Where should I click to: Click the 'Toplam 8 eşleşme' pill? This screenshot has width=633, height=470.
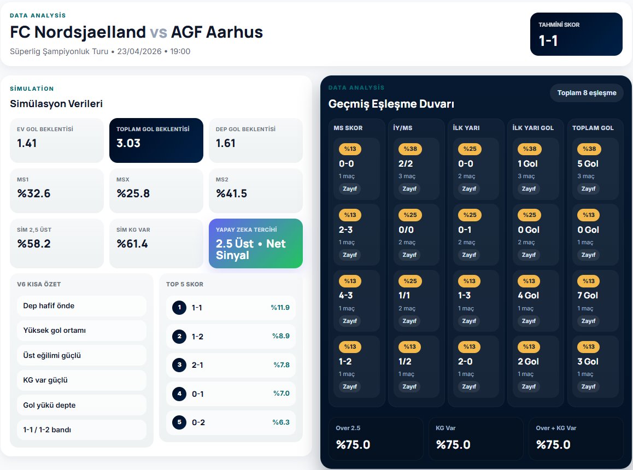click(587, 93)
